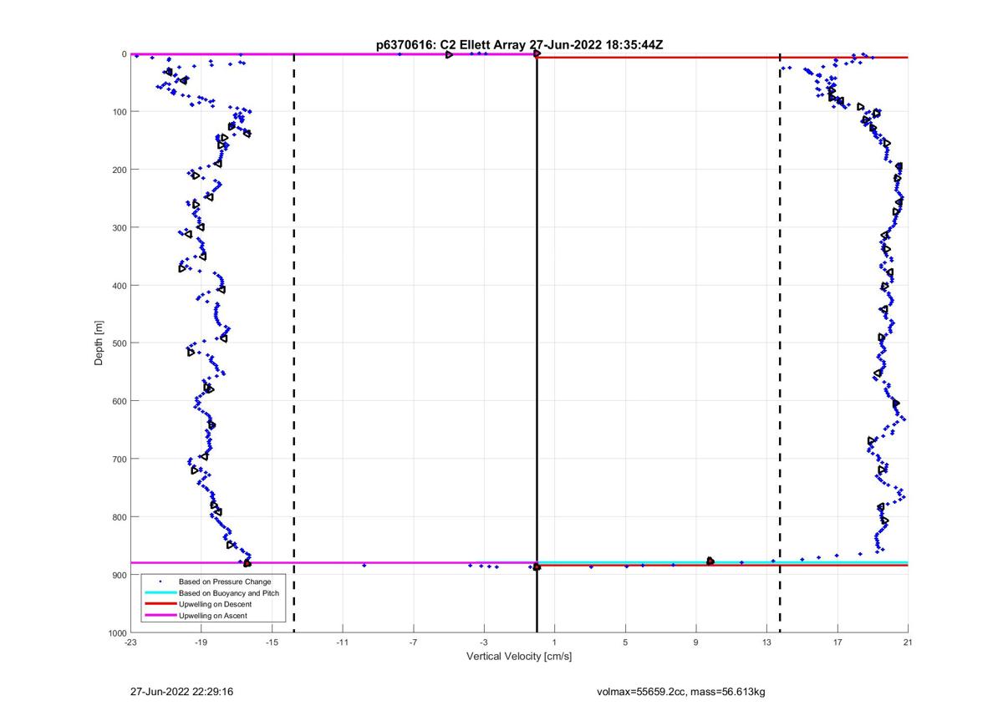Screen dimensions: 1003x711
Task: Click the timestamp '27-Jun-2022 22:29:16'
Action: (181, 692)
